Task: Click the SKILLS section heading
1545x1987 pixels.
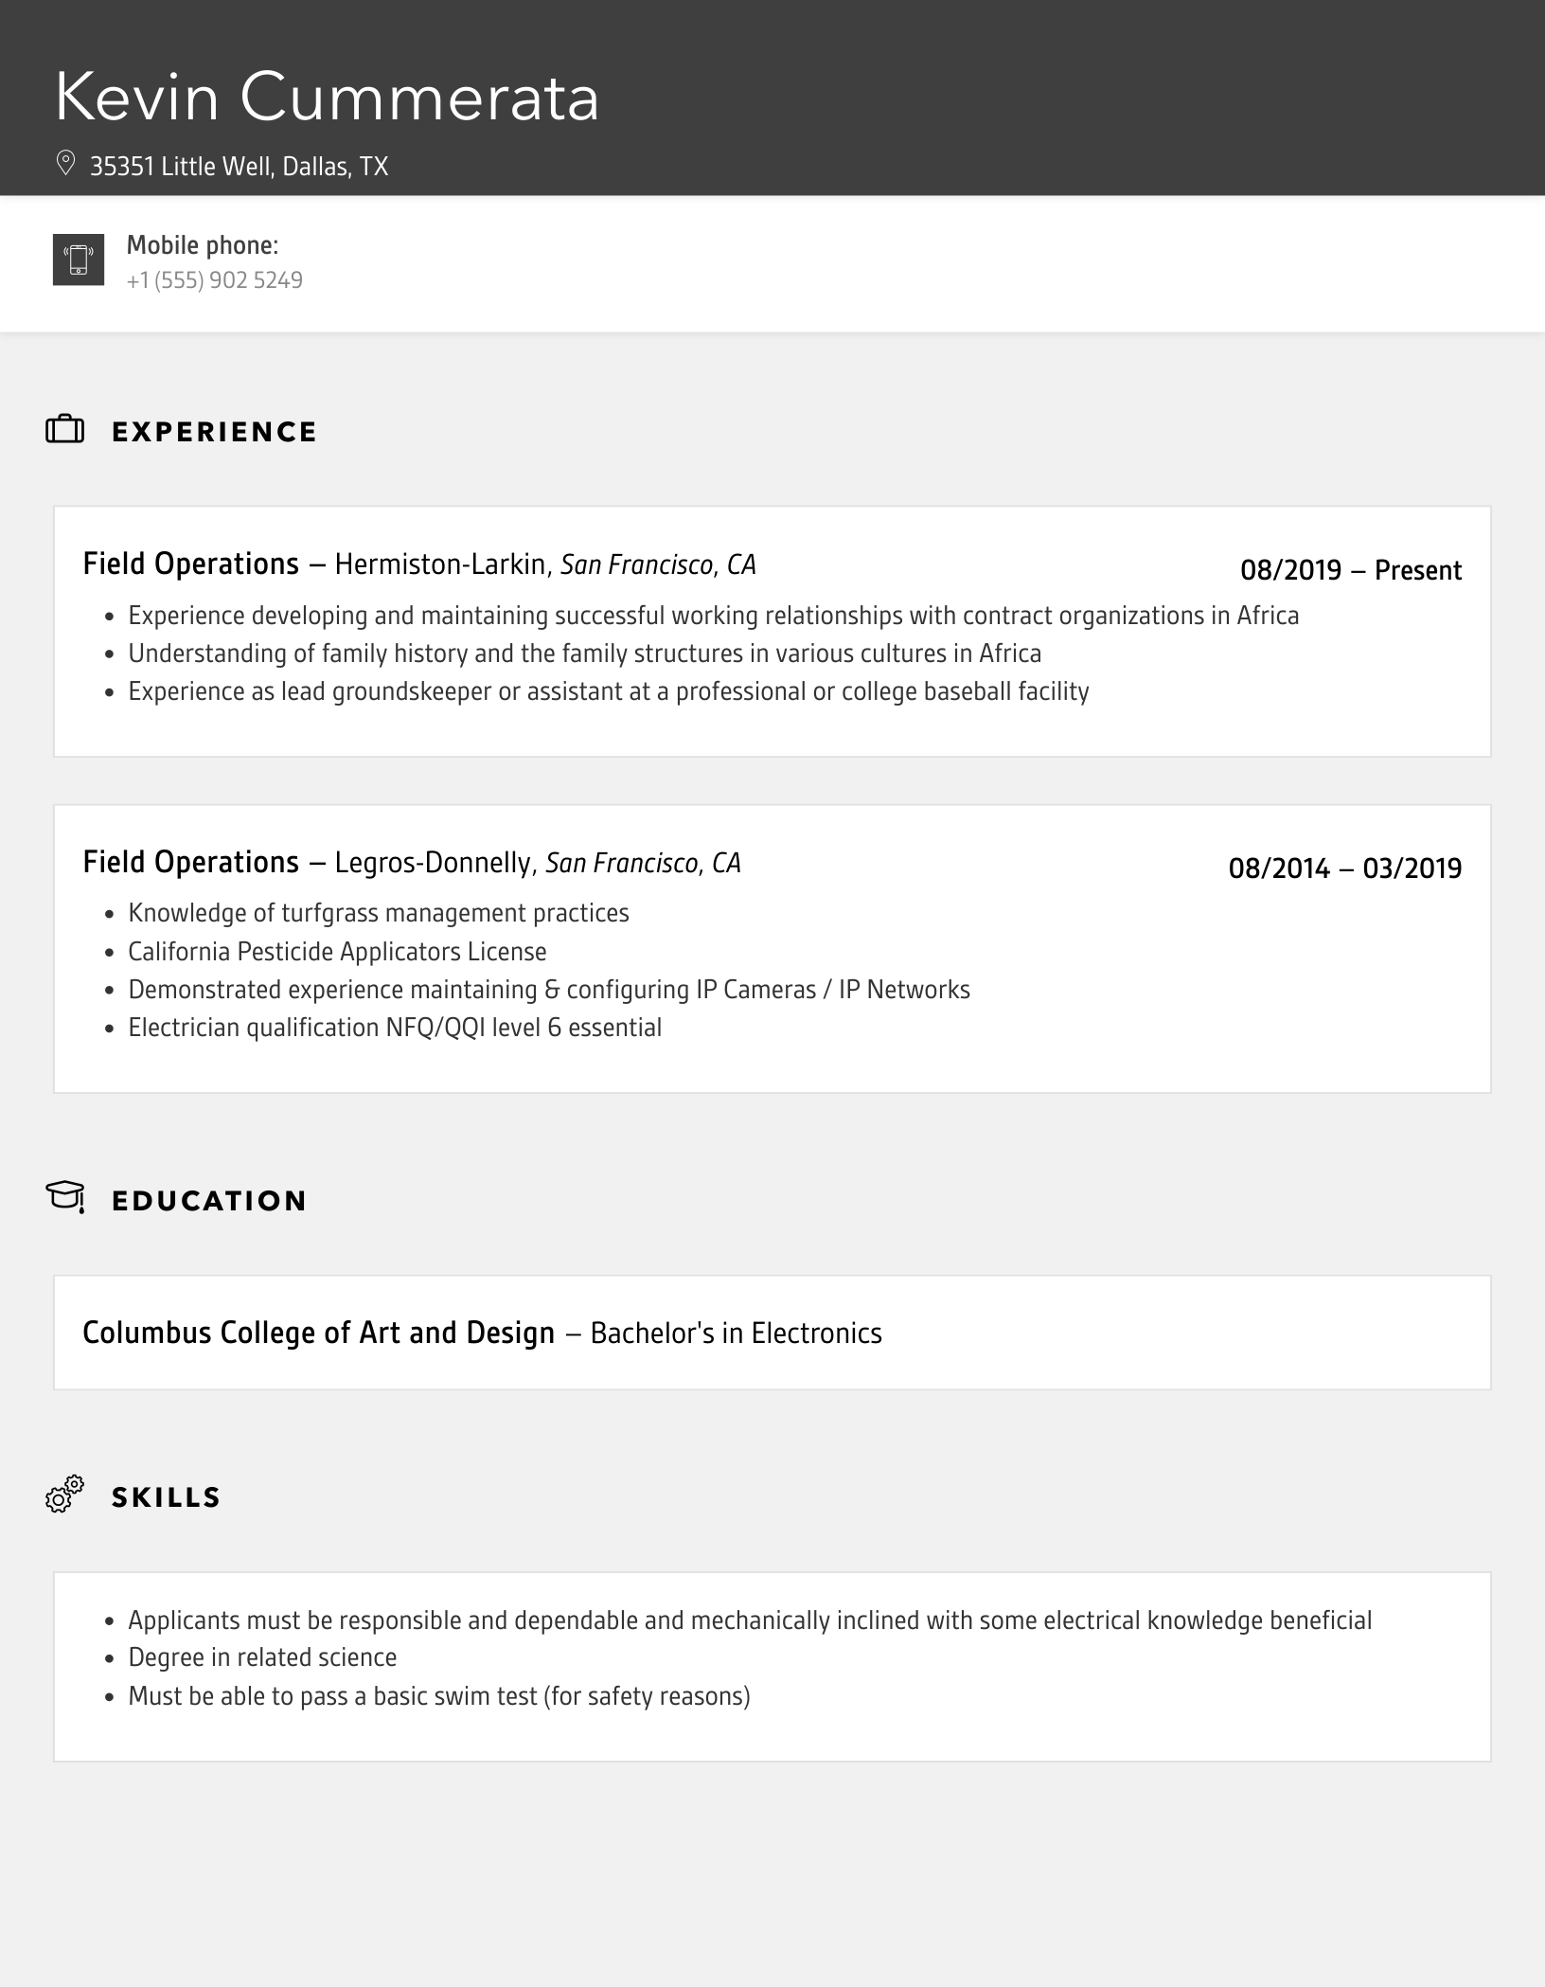Action: [x=166, y=1497]
